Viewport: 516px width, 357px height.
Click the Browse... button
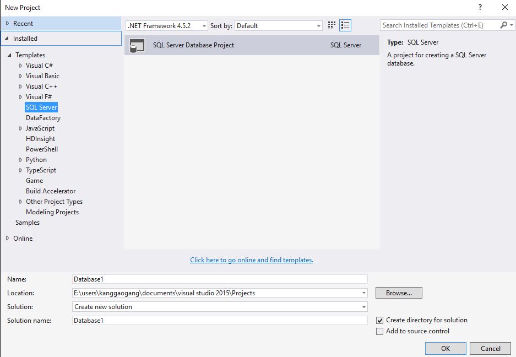coord(399,293)
